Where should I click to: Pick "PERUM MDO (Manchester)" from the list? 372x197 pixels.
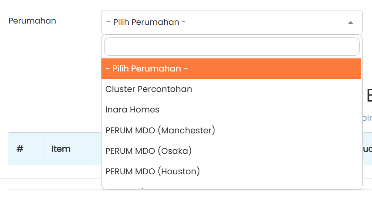point(160,130)
